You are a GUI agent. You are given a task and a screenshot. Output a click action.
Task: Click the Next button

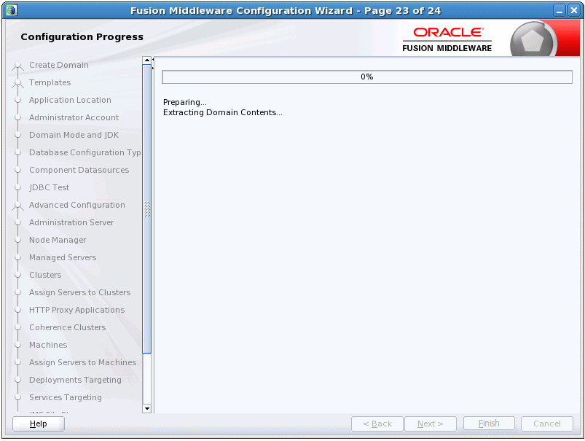[x=431, y=424]
